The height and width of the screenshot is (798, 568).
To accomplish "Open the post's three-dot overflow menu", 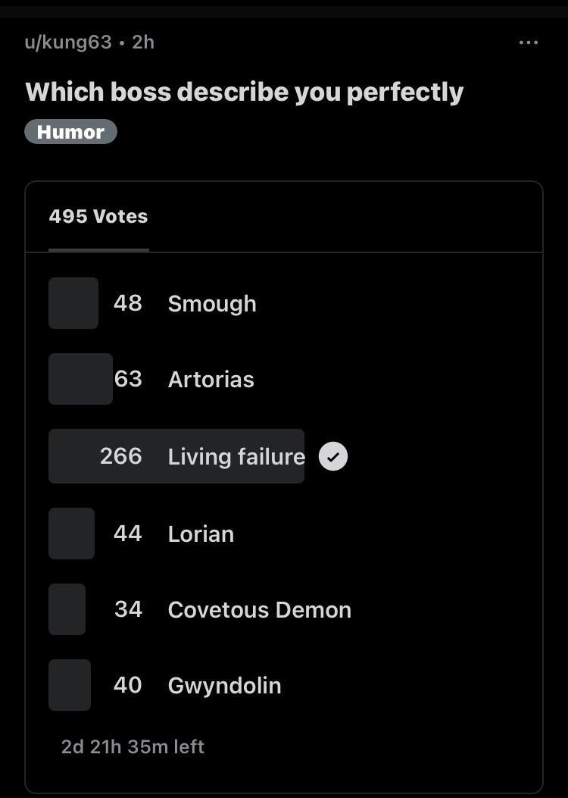I will [x=528, y=42].
